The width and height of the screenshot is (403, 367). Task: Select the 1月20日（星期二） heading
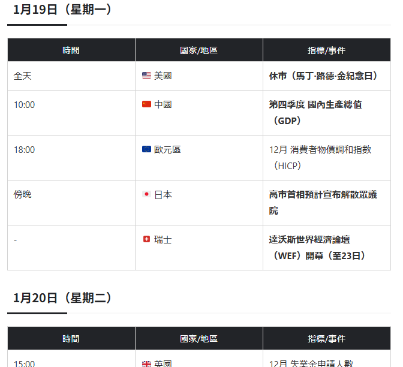[62, 297]
